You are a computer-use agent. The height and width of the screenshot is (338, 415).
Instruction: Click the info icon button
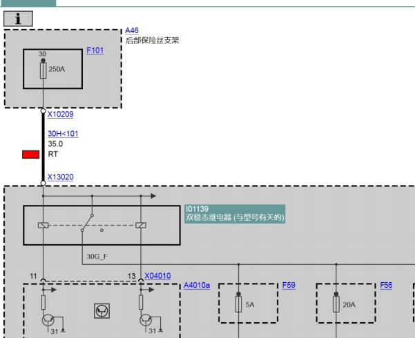18,19
